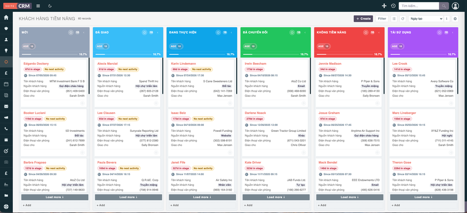Select the circle on Irwin Beecham's card

tap(303, 103)
